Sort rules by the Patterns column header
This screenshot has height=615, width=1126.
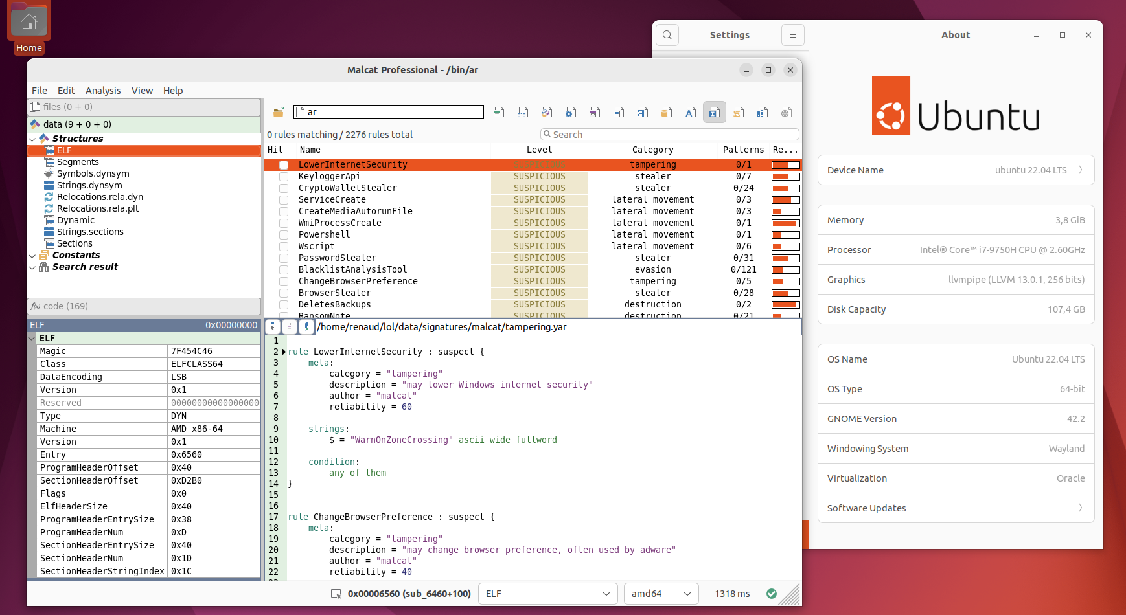743,150
